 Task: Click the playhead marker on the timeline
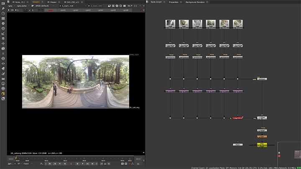tap(17, 159)
